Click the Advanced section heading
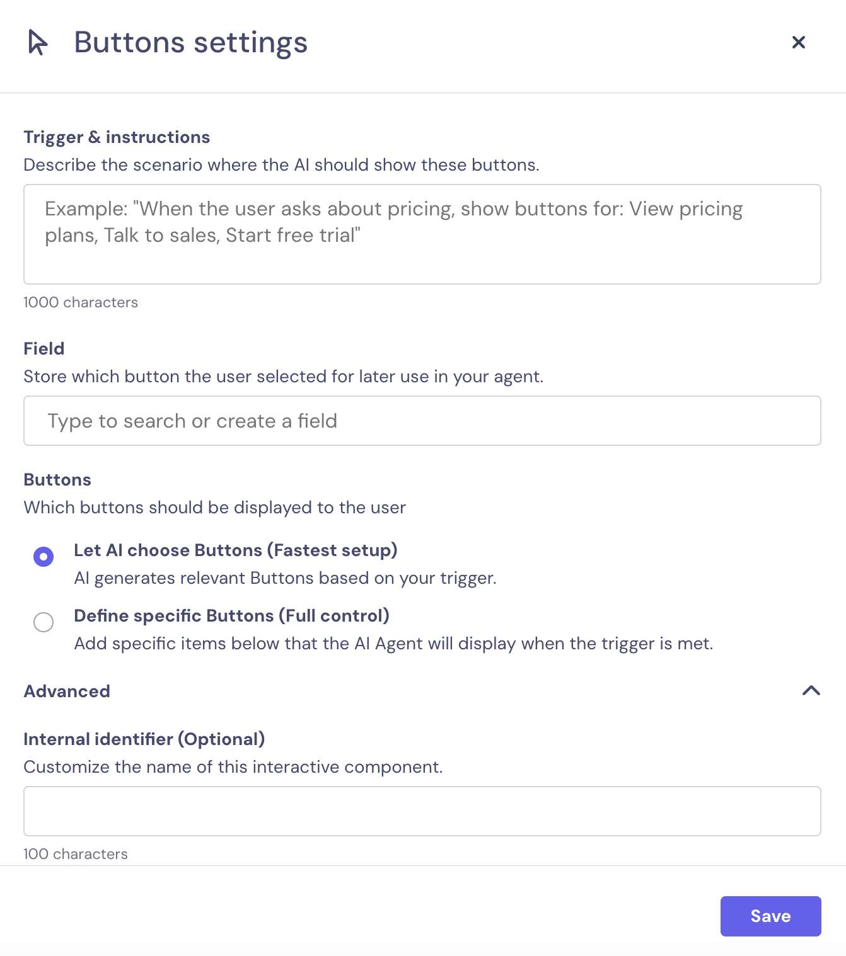The width and height of the screenshot is (846, 956). [67, 691]
